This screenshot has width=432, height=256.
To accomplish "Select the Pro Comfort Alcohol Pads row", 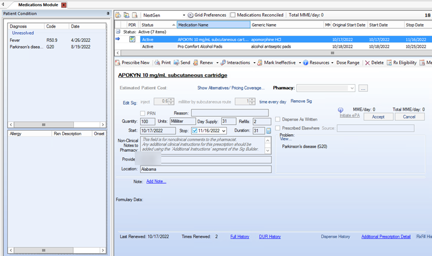I will (273, 47).
